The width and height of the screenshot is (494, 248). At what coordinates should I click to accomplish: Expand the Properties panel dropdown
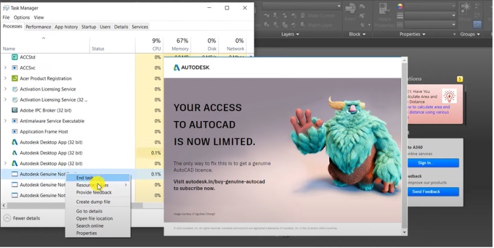tap(412, 34)
